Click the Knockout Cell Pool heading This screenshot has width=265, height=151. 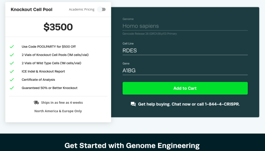coord(32,10)
